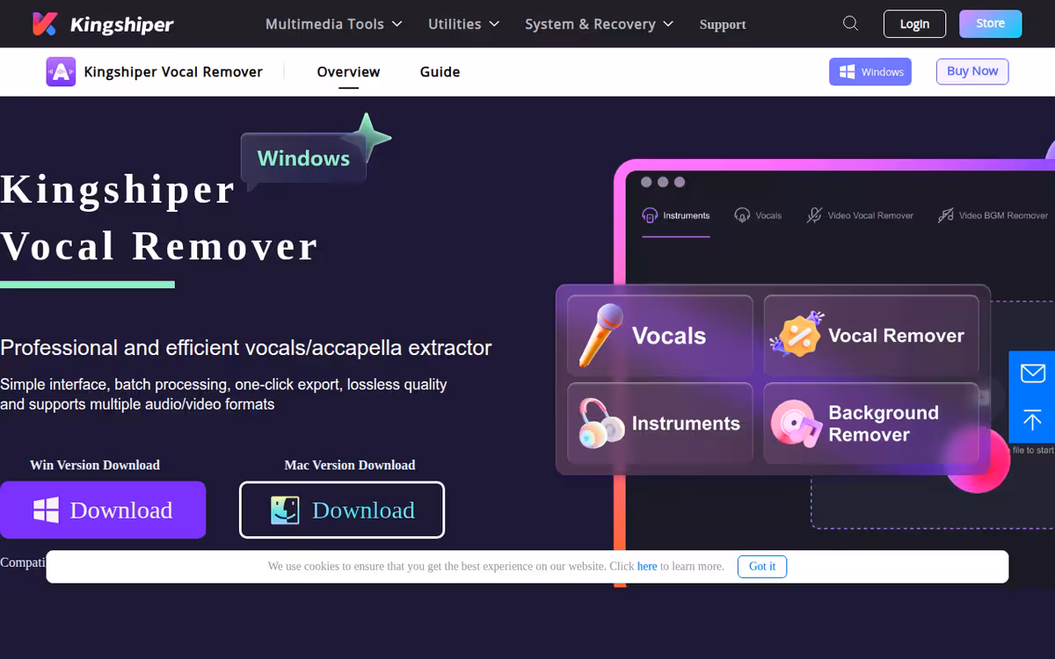Click the email envelope side icon

1032,373
